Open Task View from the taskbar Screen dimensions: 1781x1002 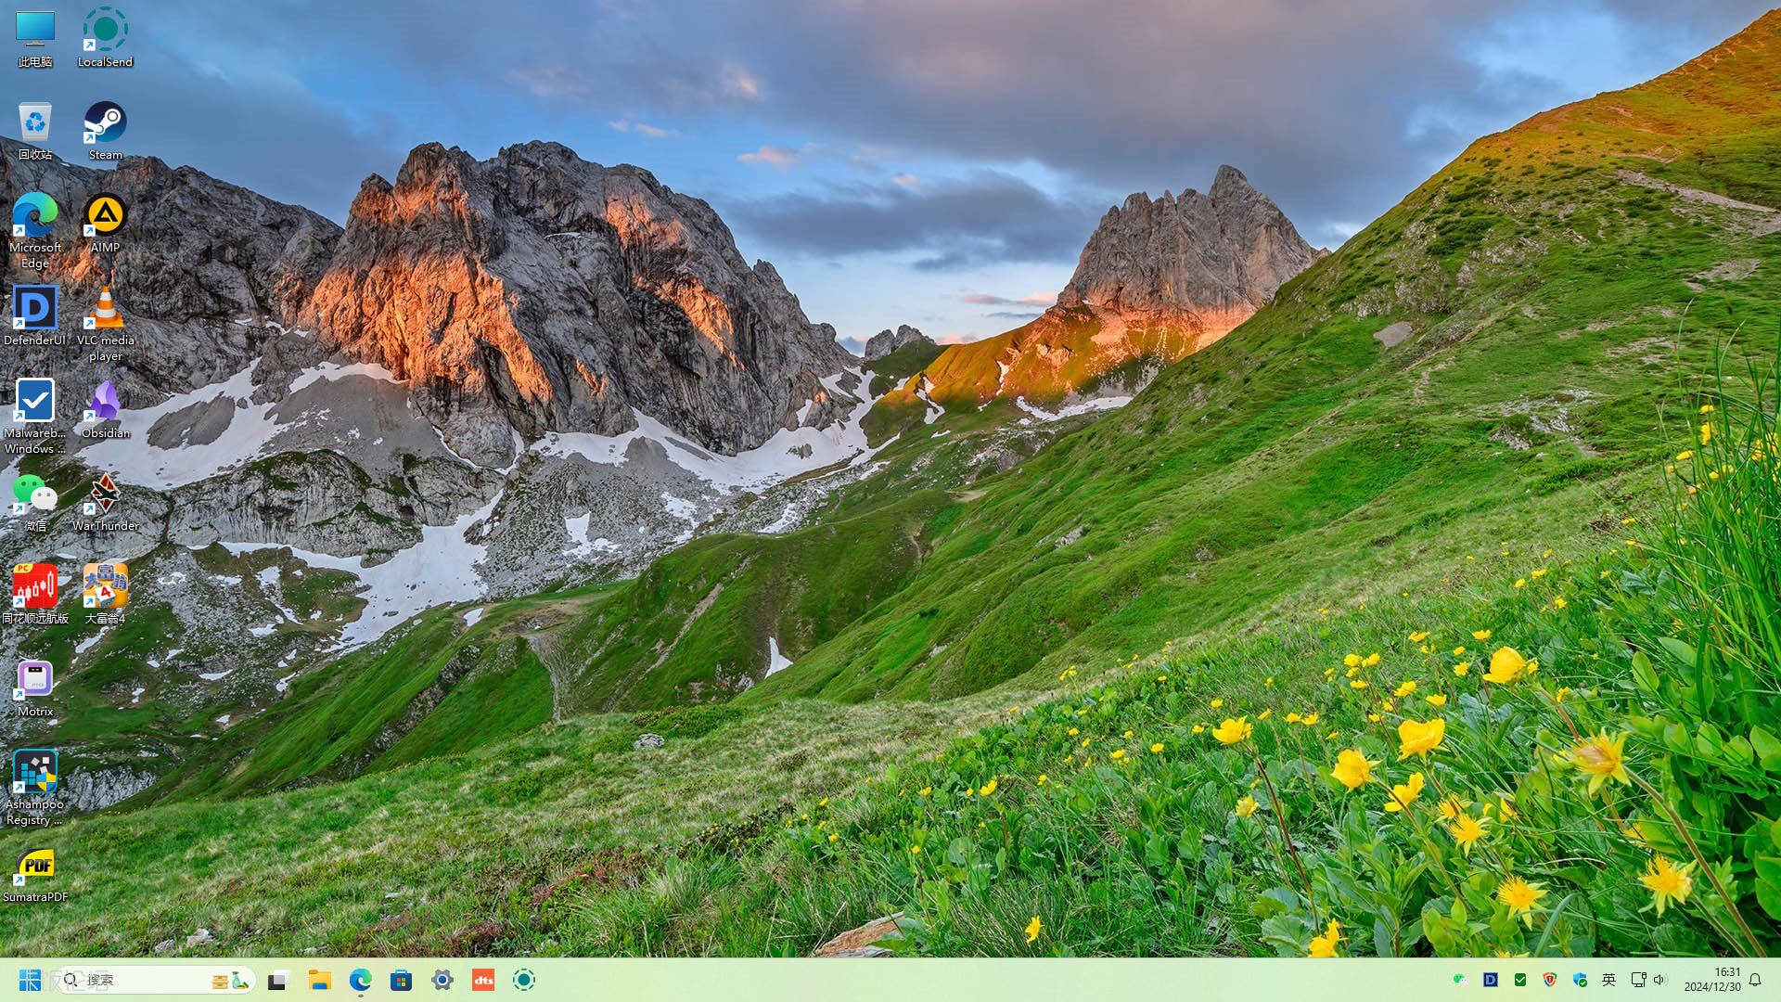coord(278,980)
